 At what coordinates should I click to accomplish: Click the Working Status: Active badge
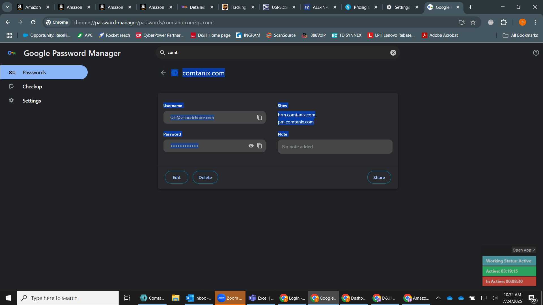click(509, 261)
